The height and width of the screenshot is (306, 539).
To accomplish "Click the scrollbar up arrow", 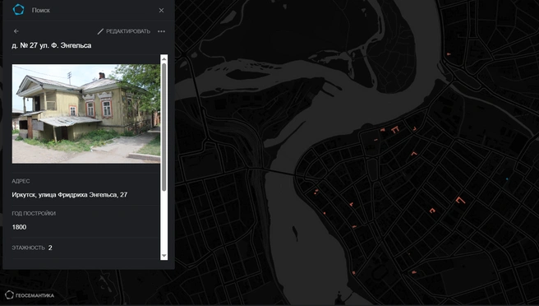I will 164,59.
